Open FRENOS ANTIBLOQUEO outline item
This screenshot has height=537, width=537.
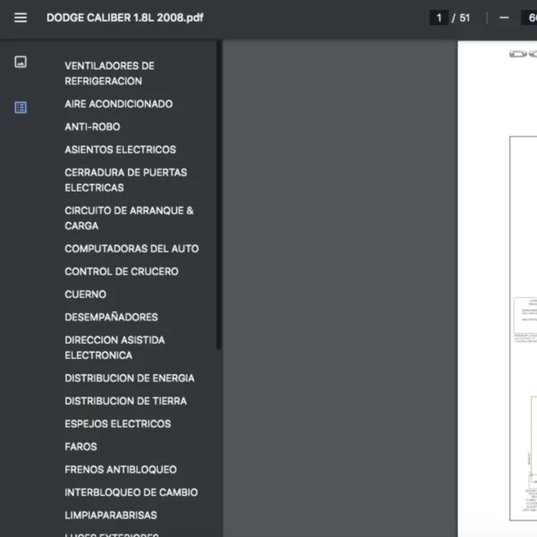[x=121, y=470]
